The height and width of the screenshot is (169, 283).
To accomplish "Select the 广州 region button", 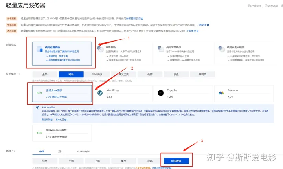I will tap(71, 161).
